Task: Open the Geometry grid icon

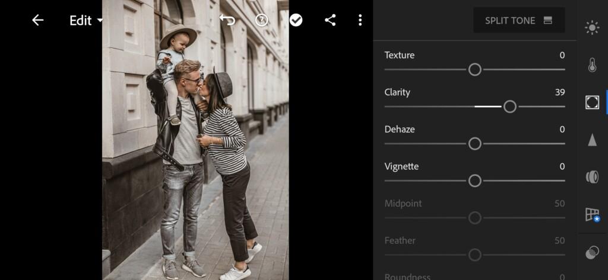Action: 592,214
